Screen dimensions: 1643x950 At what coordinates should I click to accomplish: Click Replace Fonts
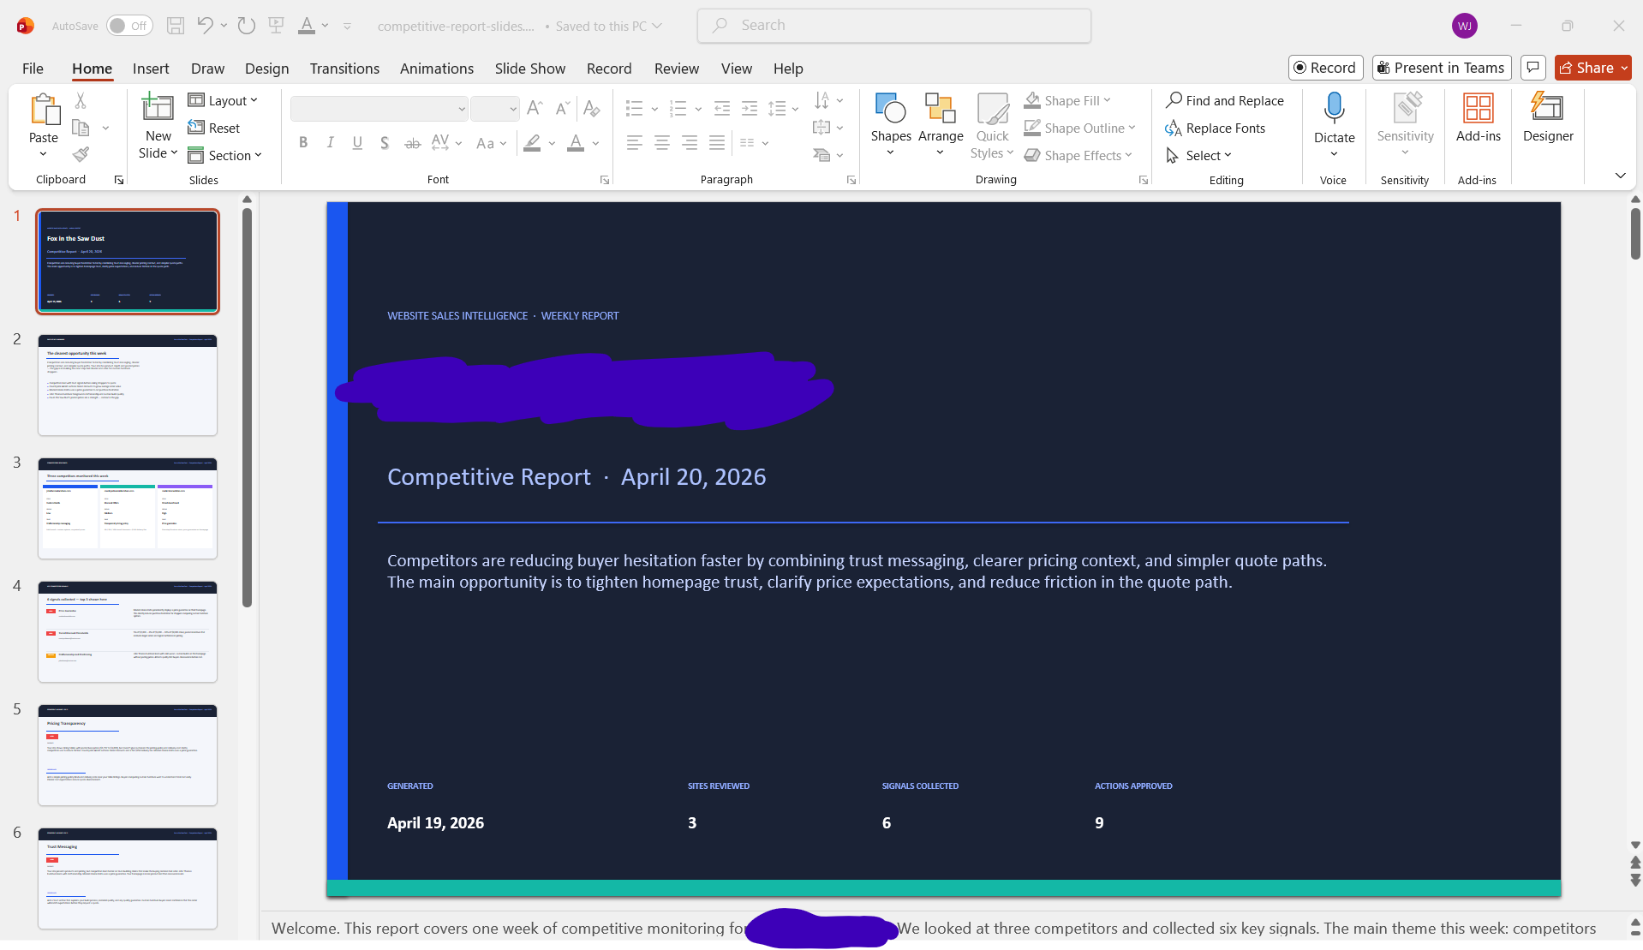pyautogui.click(x=1215, y=128)
